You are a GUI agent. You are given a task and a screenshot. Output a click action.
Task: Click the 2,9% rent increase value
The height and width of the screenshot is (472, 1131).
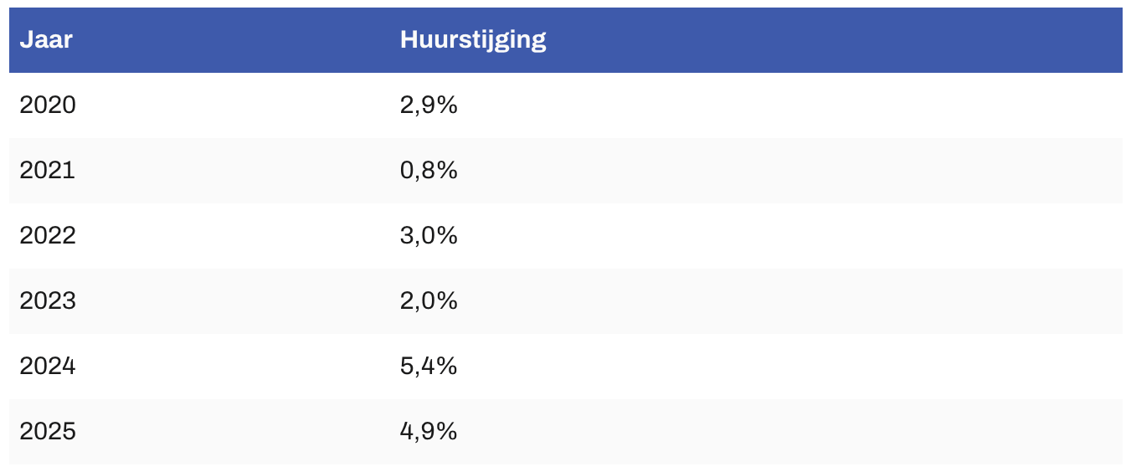click(429, 105)
